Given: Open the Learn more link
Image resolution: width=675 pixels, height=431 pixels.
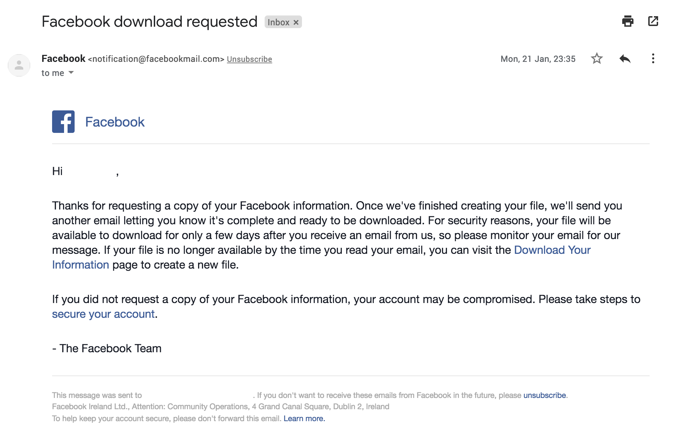Looking at the screenshot, I should tap(304, 418).
